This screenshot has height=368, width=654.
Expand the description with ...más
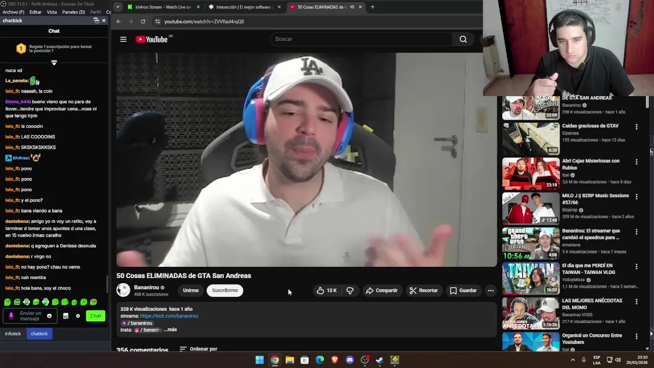170,330
